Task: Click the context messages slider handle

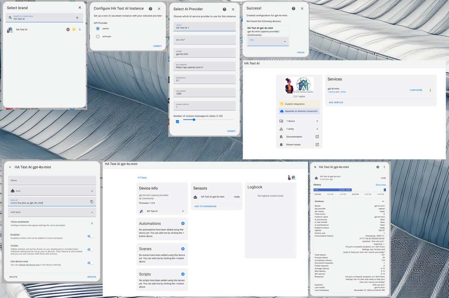Action: (194, 119)
